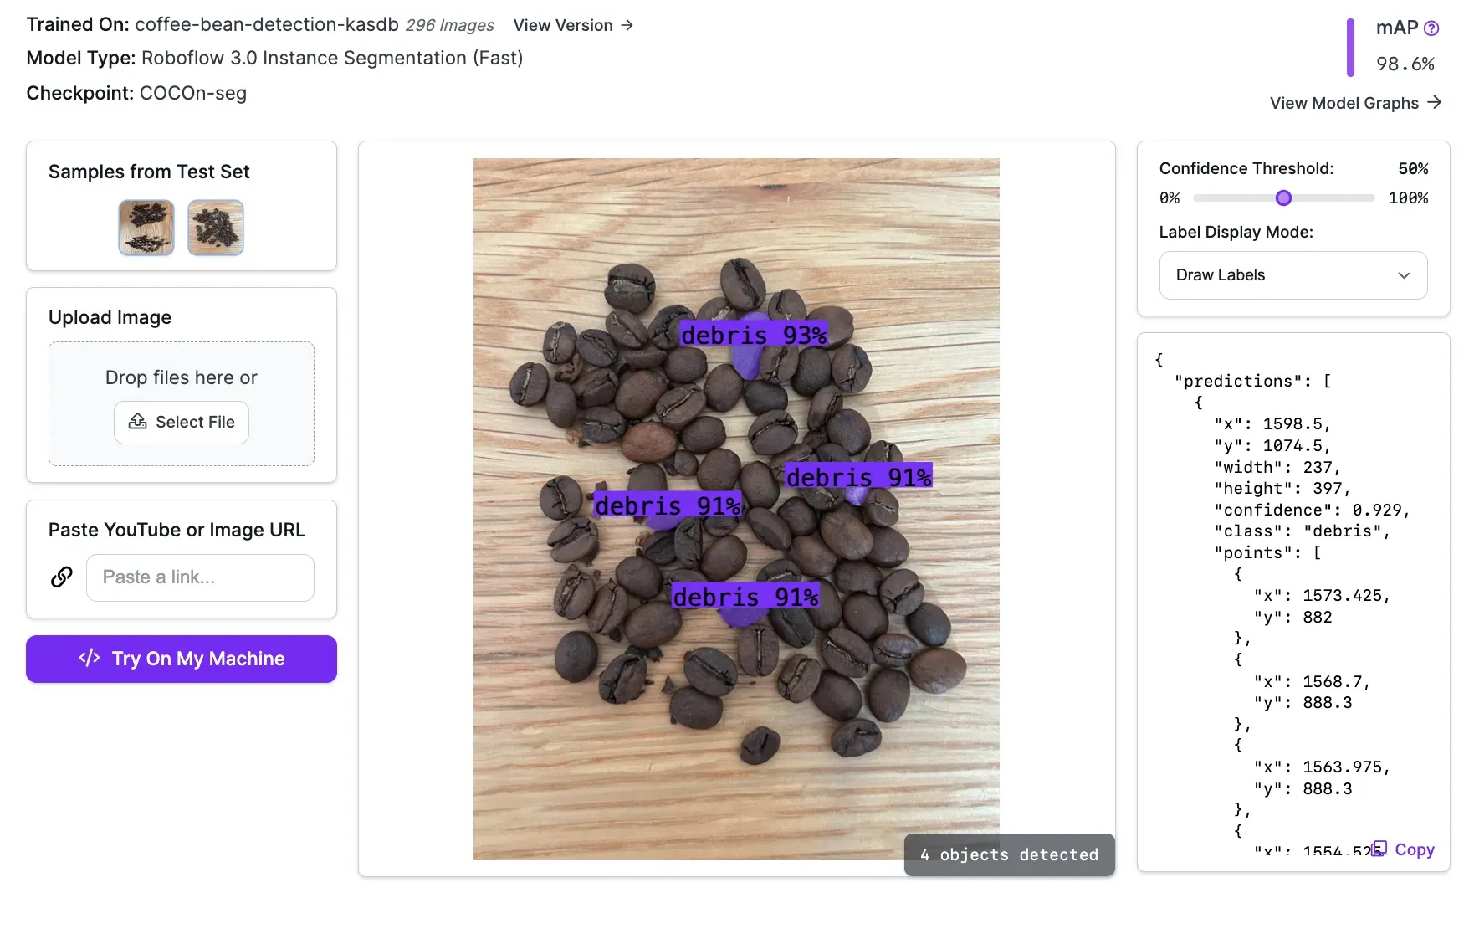Click the link chain icon beside URL field
This screenshot has height=944, width=1469.
coord(62,577)
